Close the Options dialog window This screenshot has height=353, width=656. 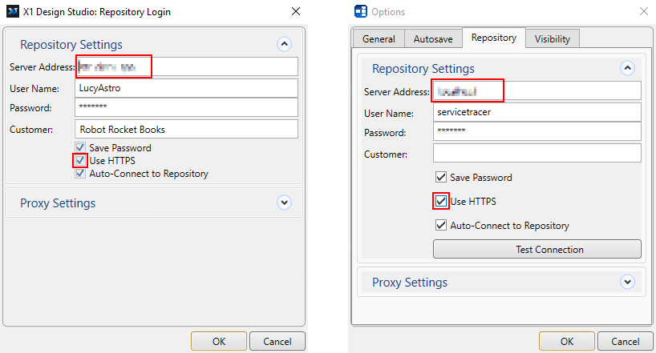(x=643, y=12)
